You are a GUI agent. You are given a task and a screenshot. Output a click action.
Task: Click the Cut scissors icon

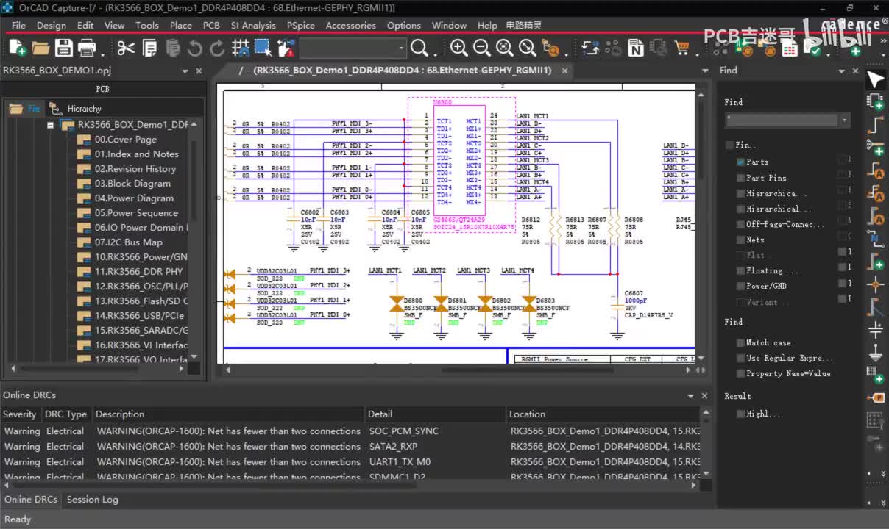coord(126,48)
